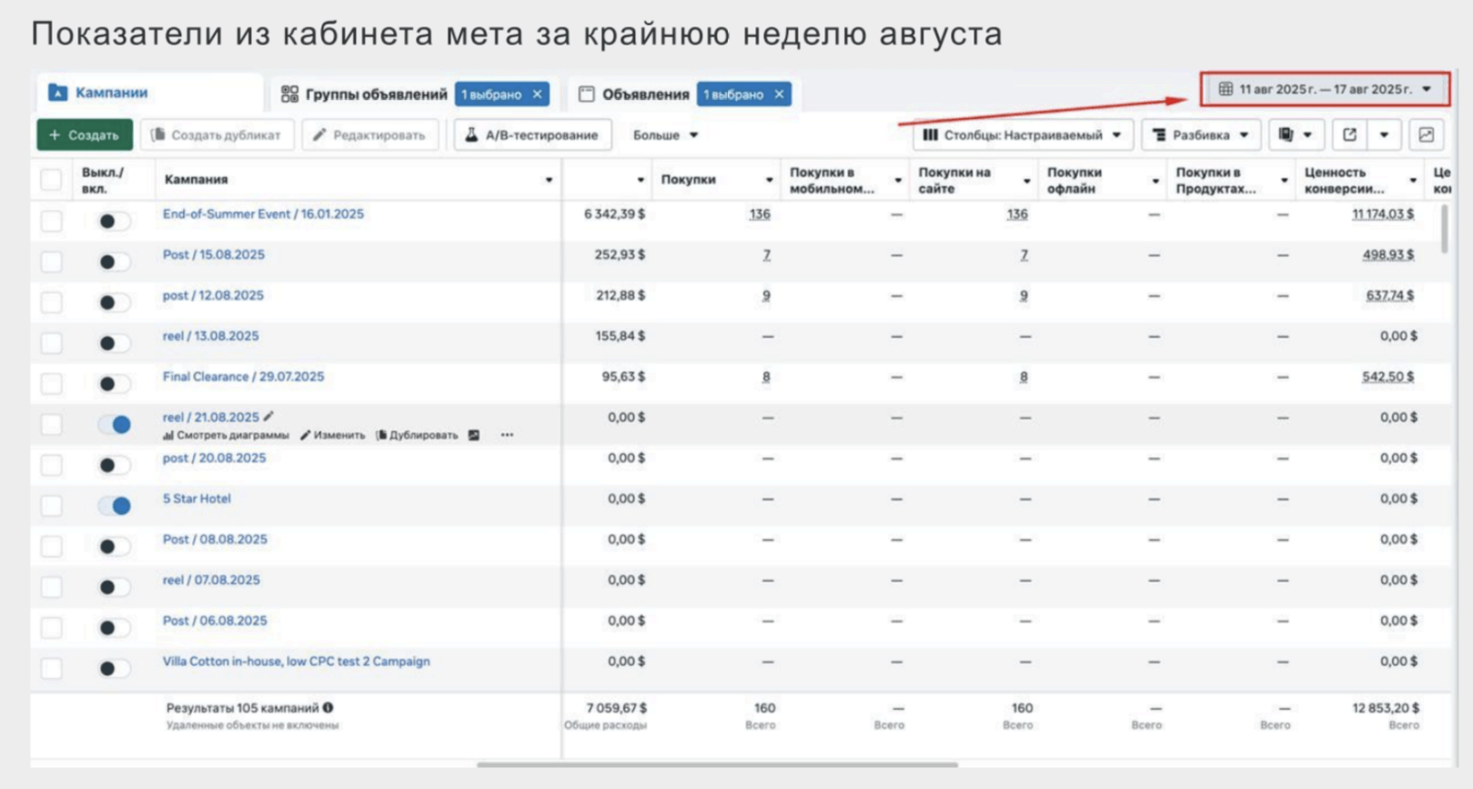Image resolution: width=1473 pixels, height=789 pixels.
Task: Open the date range picker 11 авг – 17 авг 2025
Action: [1325, 89]
